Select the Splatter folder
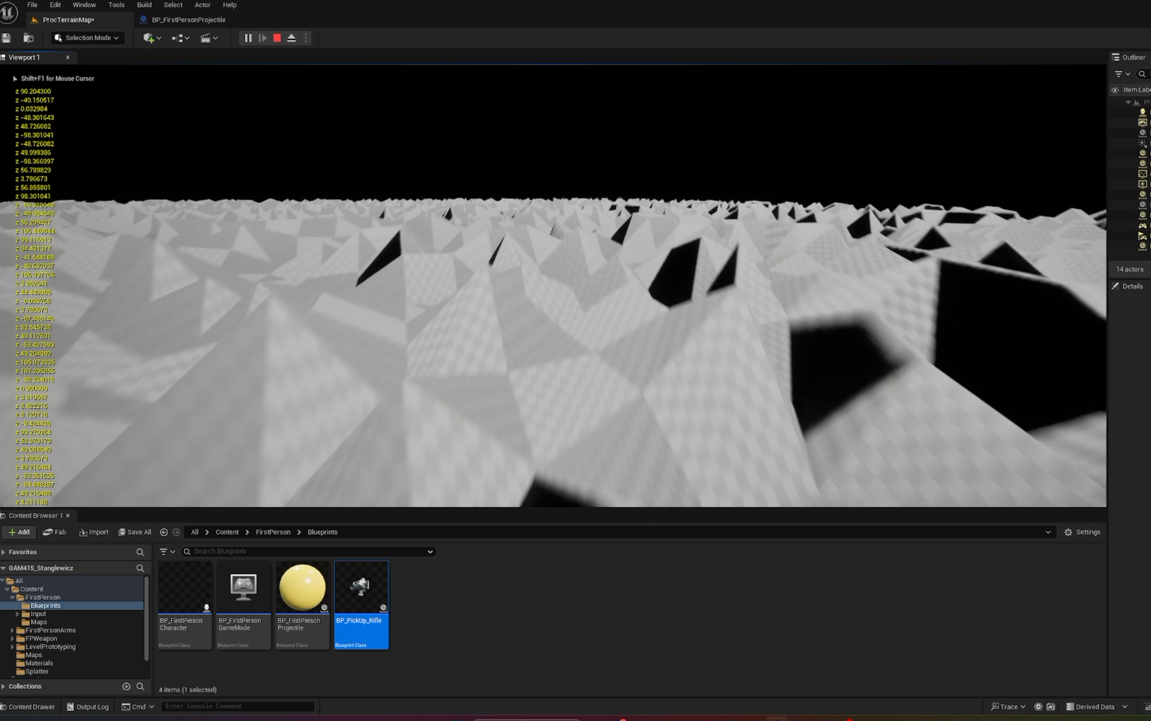The width and height of the screenshot is (1151, 721). [36, 672]
